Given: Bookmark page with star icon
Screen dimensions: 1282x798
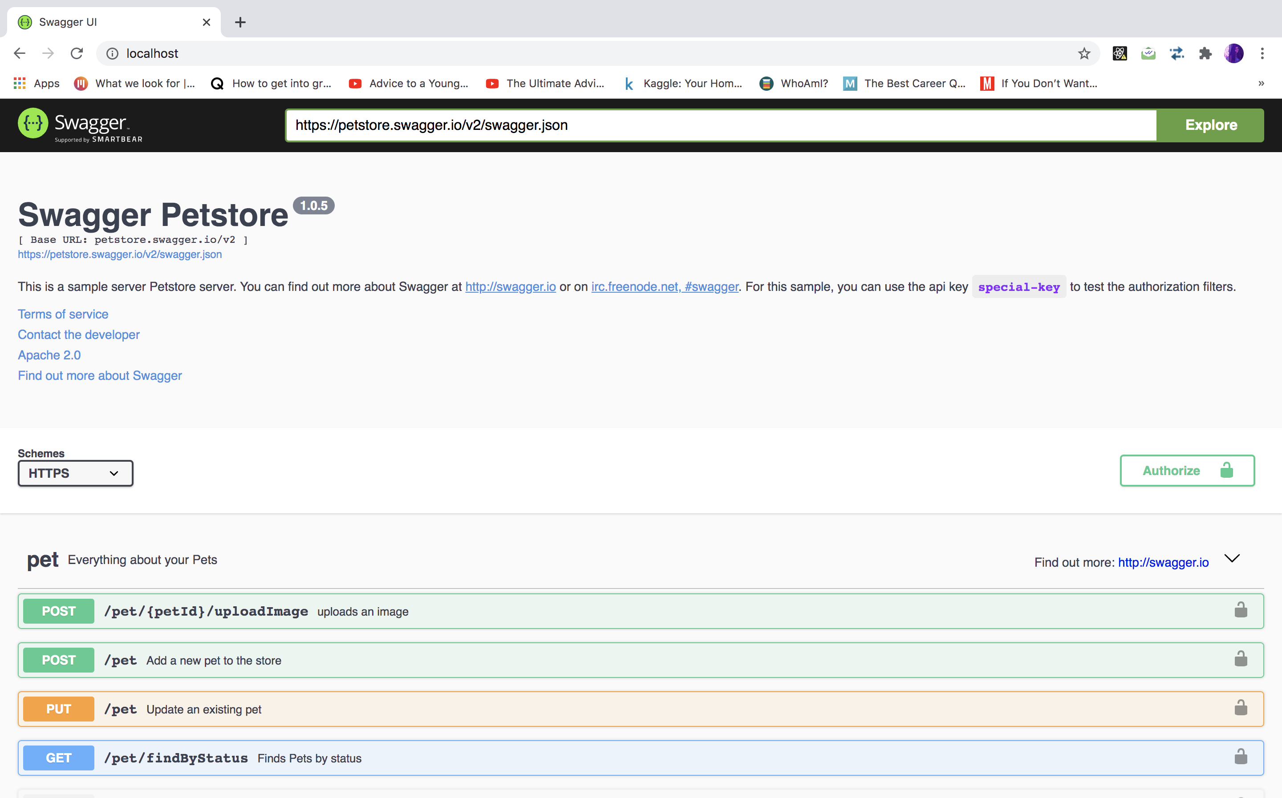Looking at the screenshot, I should click(1084, 53).
